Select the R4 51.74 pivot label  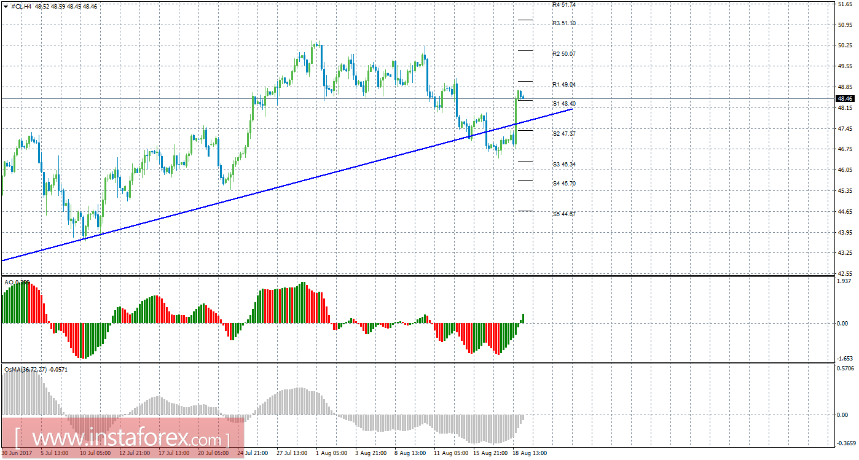(x=563, y=4)
